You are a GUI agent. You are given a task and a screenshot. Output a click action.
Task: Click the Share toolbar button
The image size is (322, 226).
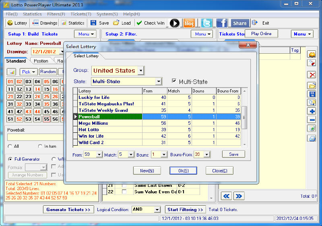click(x=240, y=23)
